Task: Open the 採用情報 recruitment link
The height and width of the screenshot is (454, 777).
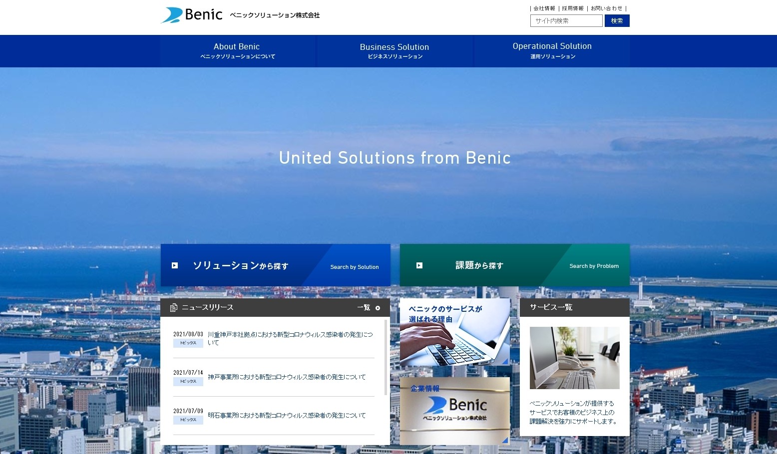Action: point(573,8)
